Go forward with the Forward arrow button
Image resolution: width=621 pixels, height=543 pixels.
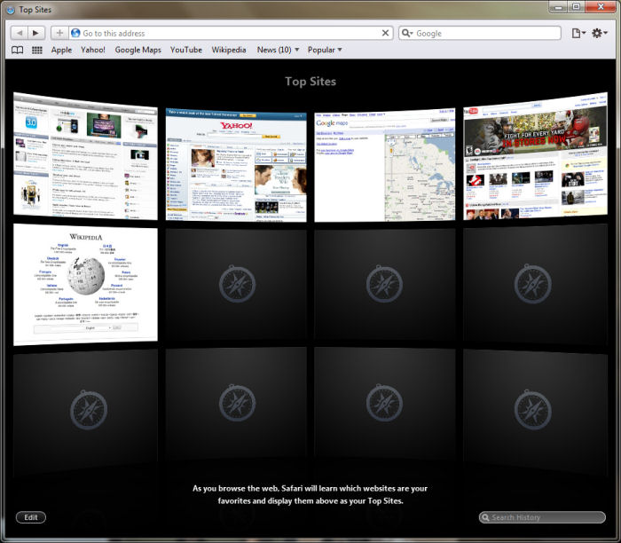35,33
